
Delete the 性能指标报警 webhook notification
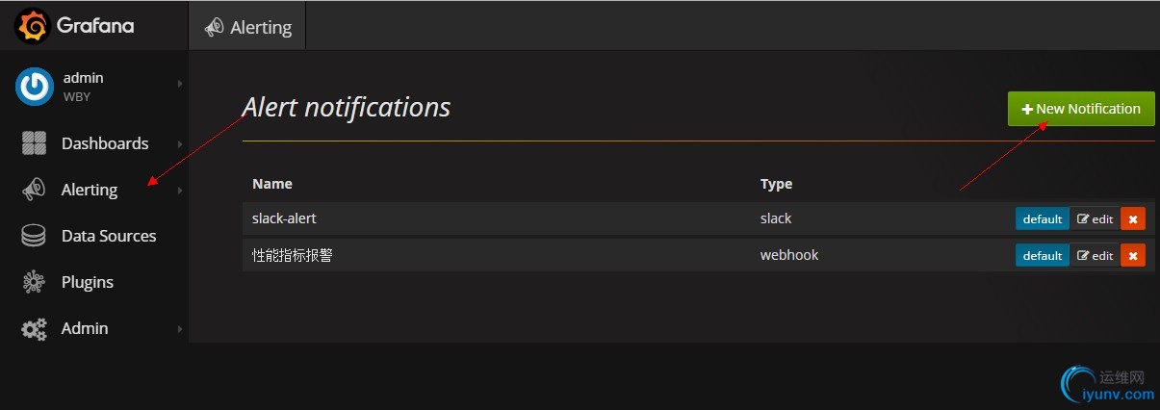(x=1133, y=256)
